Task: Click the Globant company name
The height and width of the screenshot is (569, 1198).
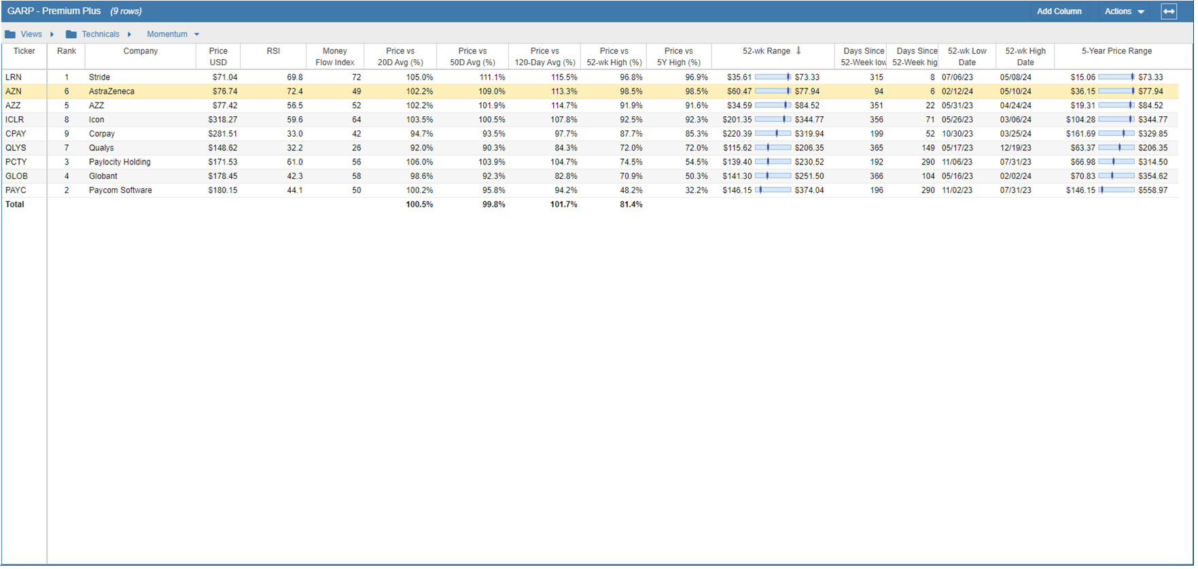Action: 104,177
